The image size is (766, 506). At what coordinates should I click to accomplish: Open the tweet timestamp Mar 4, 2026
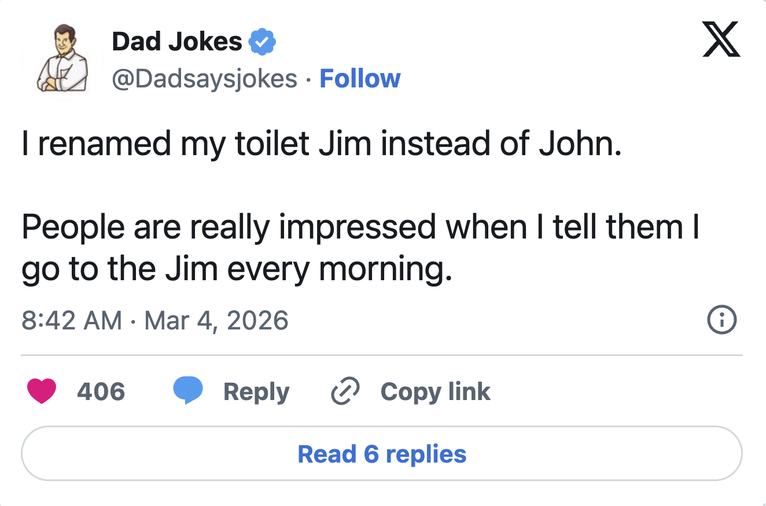(153, 320)
